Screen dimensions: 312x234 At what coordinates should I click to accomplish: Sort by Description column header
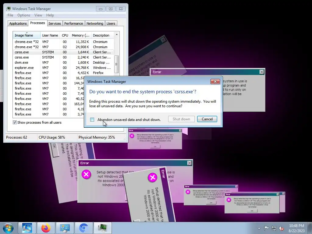point(102,35)
